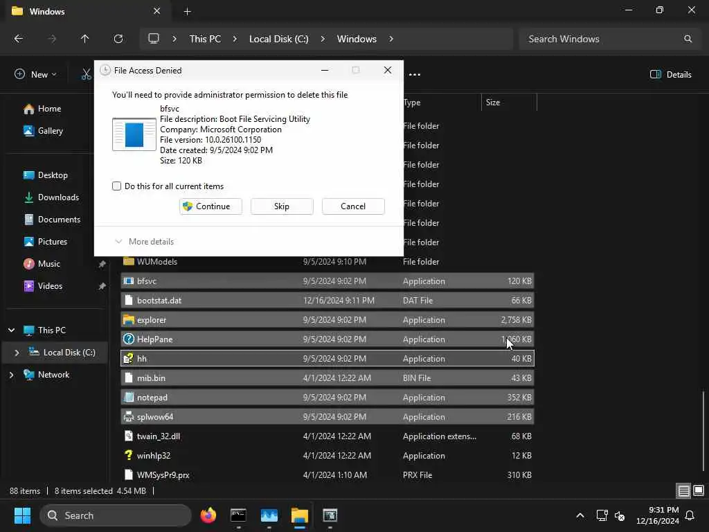Select the mib.bin file

327,378
